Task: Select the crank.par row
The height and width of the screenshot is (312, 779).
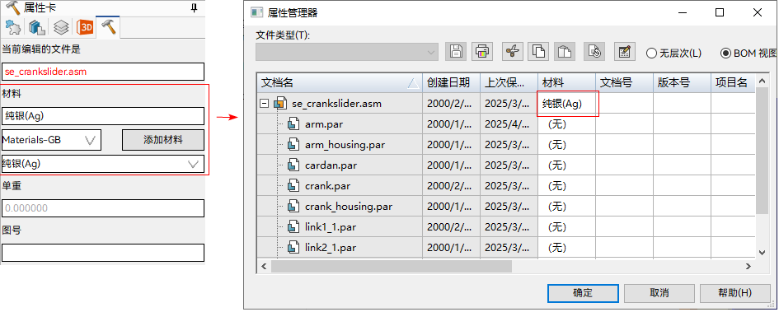Action: tap(506, 186)
